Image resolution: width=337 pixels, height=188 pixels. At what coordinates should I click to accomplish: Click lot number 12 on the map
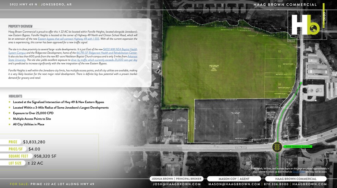tap(279, 51)
